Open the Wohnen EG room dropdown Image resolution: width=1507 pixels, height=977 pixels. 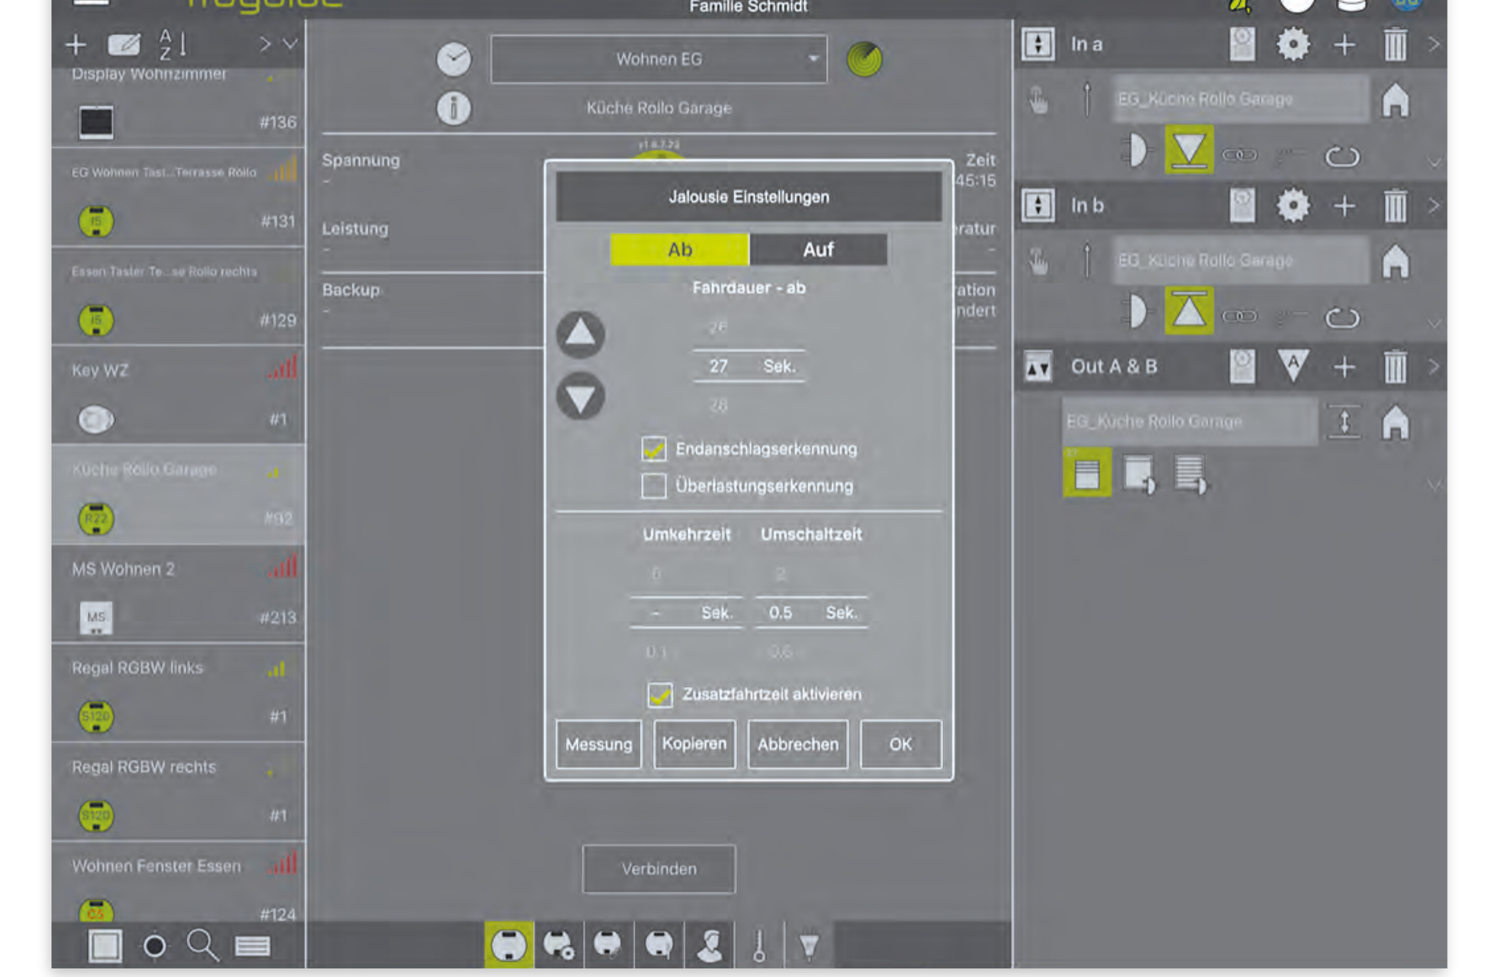(658, 59)
